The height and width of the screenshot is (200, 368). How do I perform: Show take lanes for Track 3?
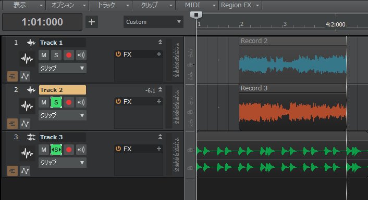click(x=13, y=171)
